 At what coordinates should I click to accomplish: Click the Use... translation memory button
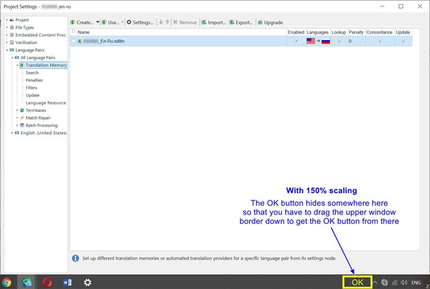point(110,22)
